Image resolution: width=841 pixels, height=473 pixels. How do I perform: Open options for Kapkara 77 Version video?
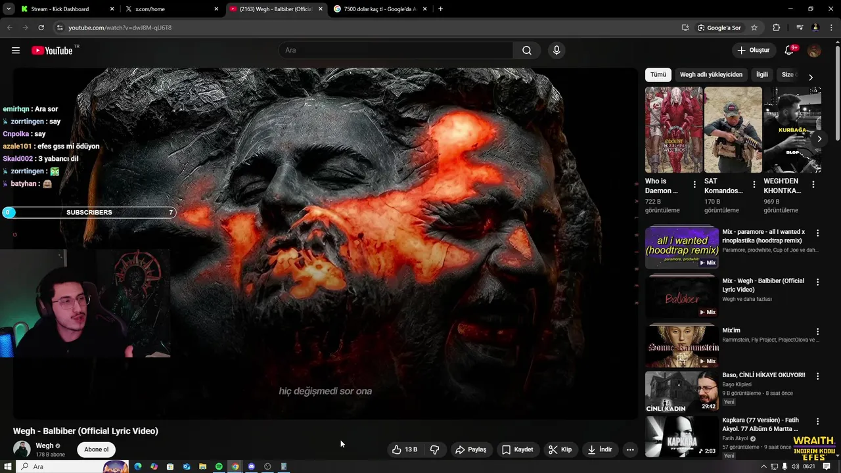817,421
